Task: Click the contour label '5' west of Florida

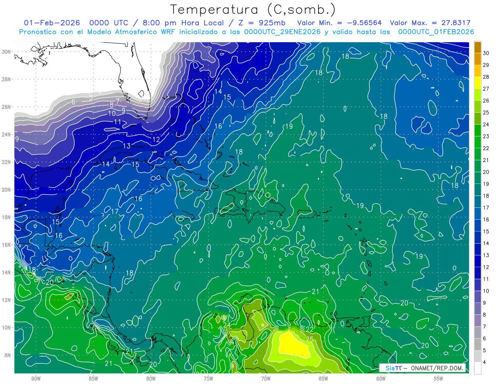Action: (x=91, y=98)
